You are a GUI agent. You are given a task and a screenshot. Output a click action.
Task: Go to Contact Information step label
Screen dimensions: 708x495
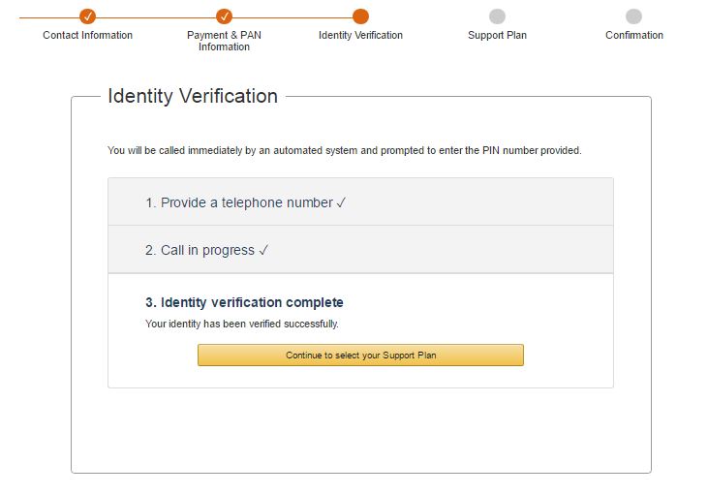(87, 35)
